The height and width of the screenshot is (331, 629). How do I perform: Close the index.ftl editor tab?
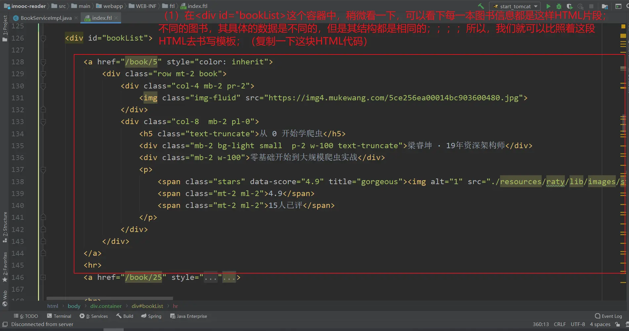click(x=116, y=18)
